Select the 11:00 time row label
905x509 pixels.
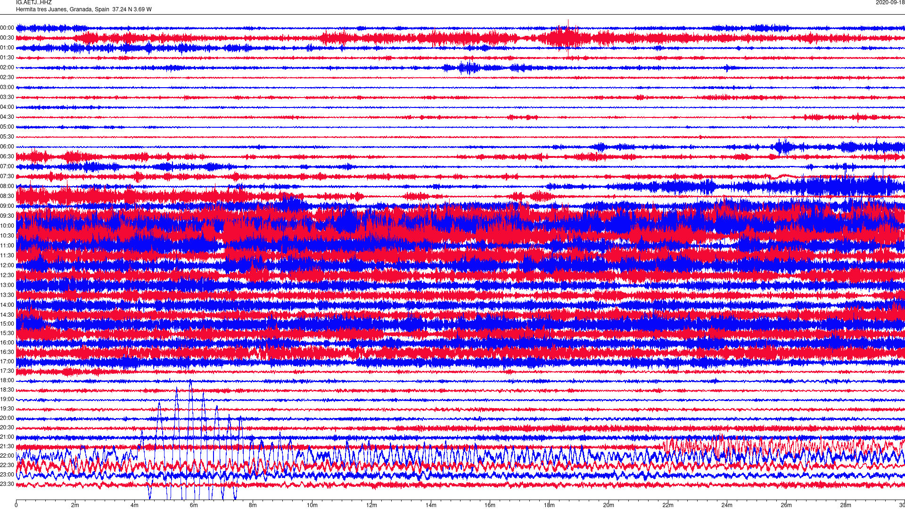[7, 246]
